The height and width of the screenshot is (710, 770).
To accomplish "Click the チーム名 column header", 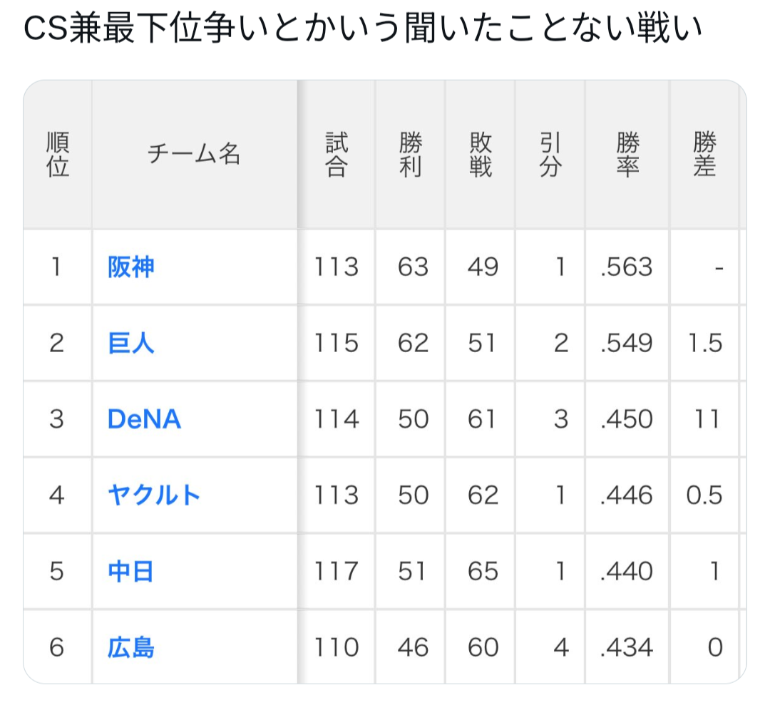I will pos(195,154).
